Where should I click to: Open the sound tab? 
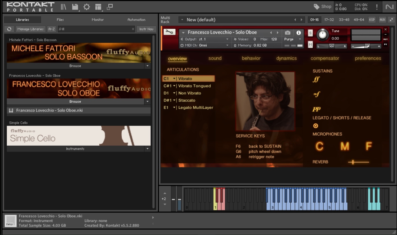tap(215, 58)
